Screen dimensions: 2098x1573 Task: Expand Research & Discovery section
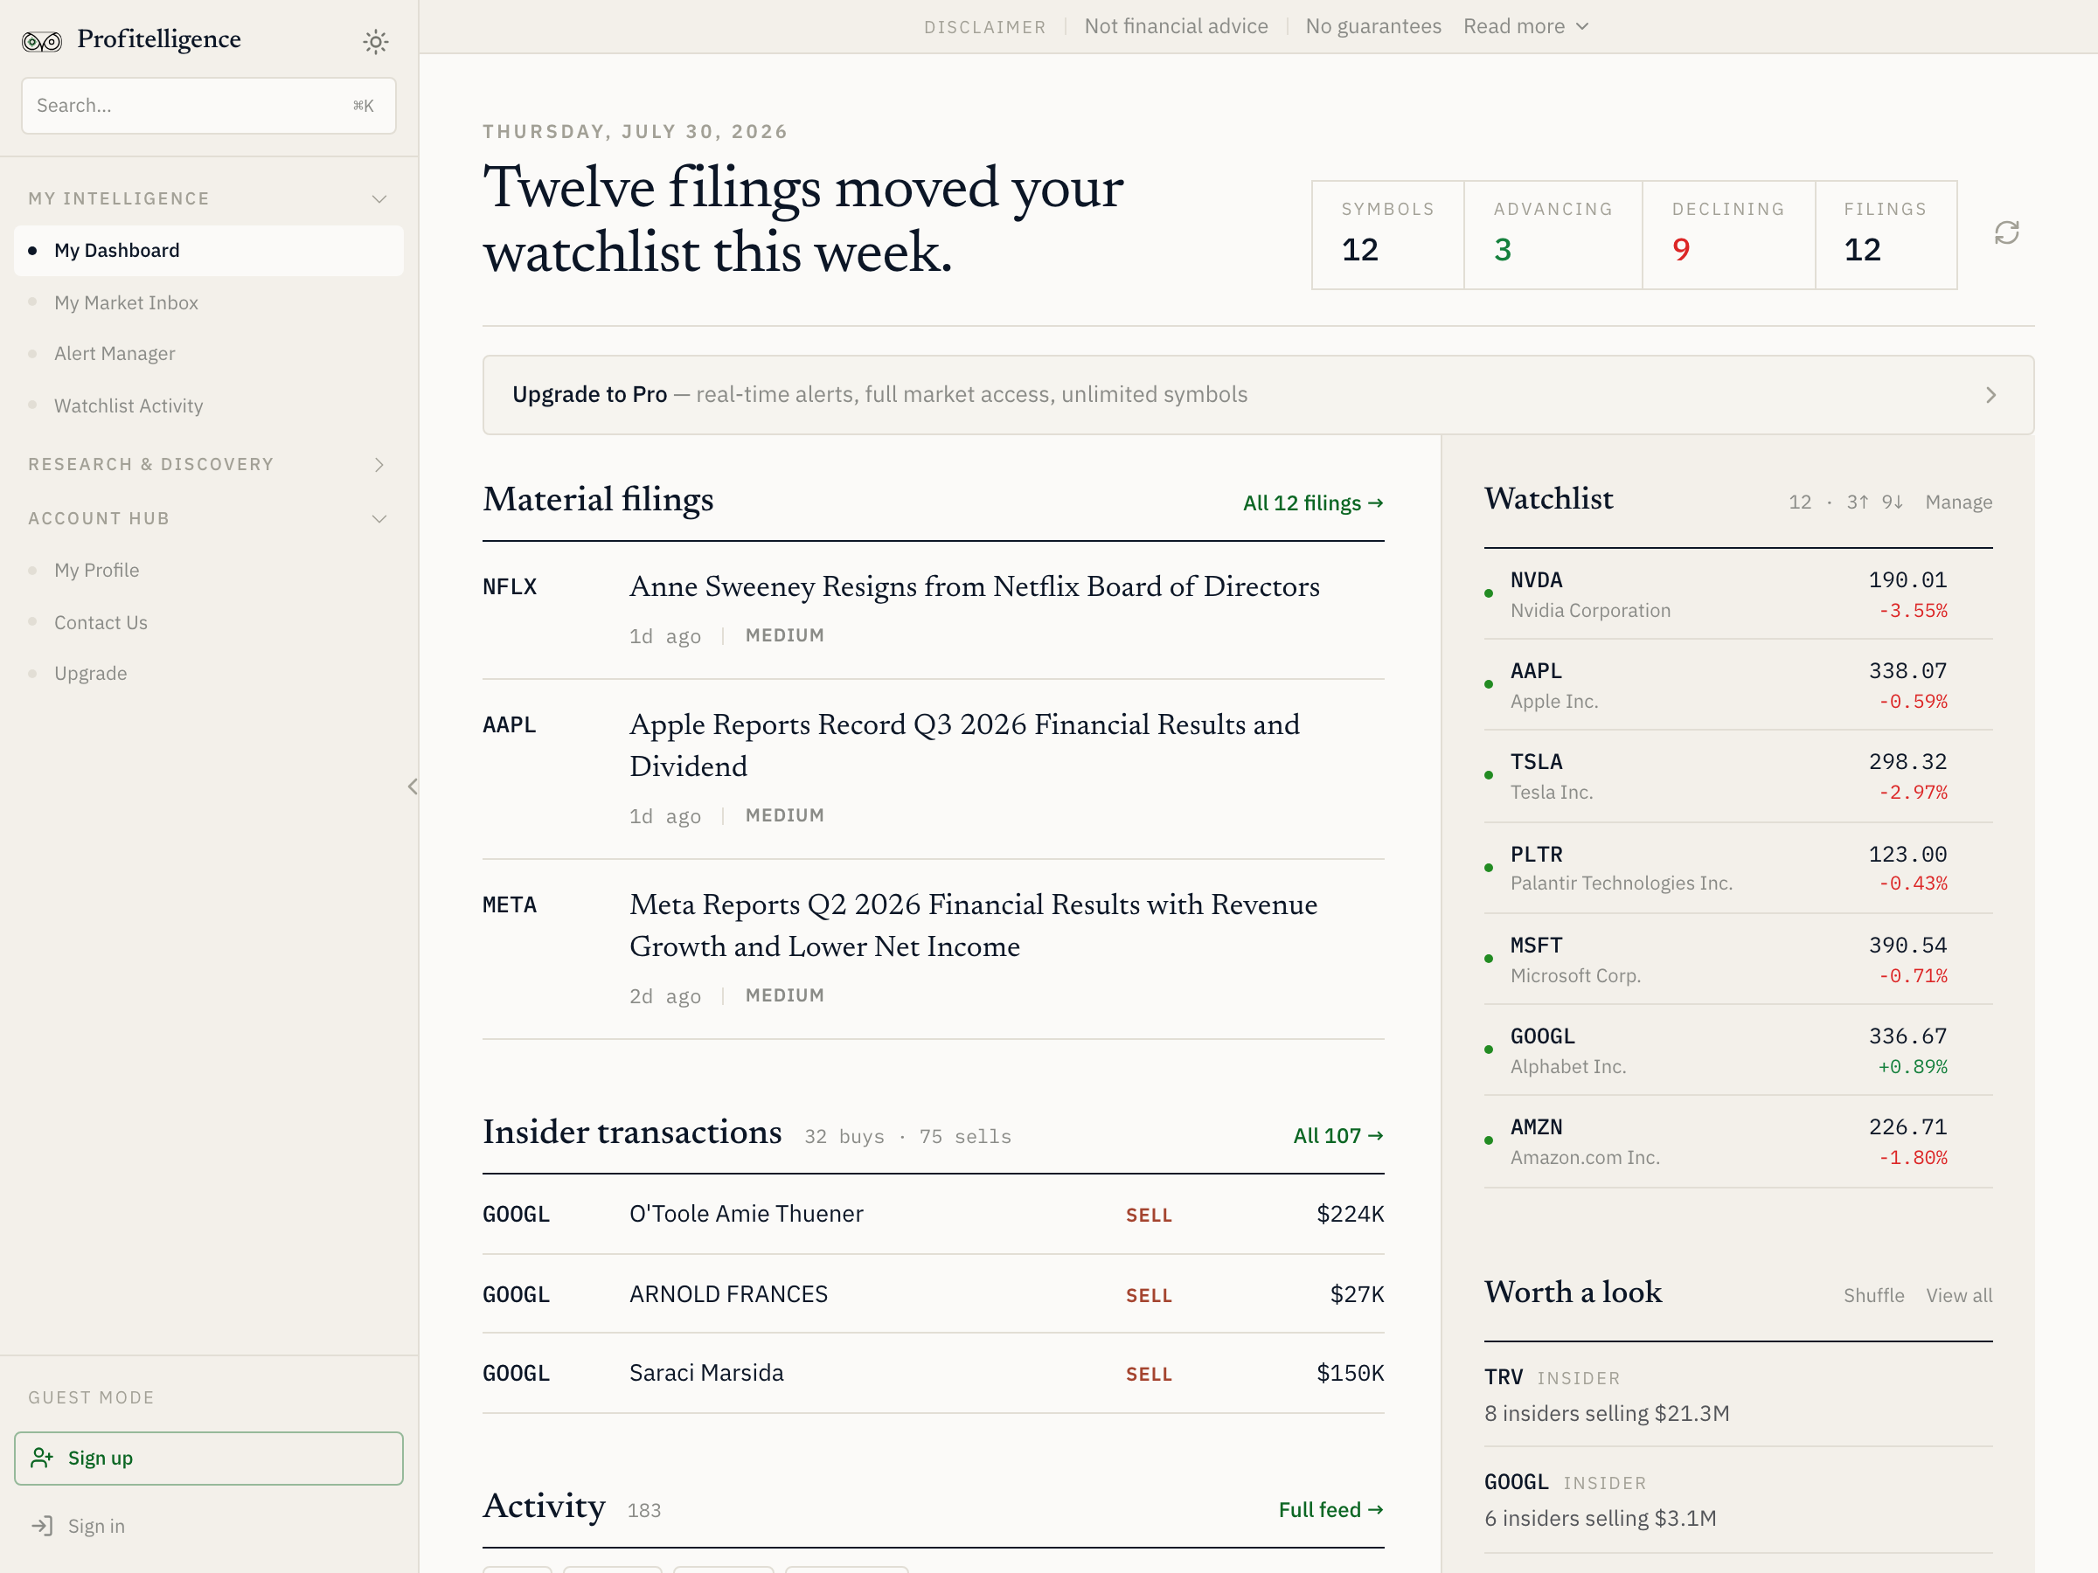[x=209, y=465]
